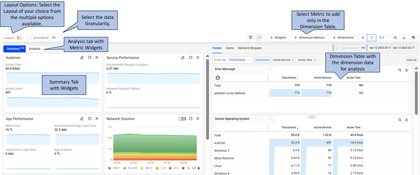Expand the Order By Total Events dropdown
420x175 pixels.
[240, 60]
